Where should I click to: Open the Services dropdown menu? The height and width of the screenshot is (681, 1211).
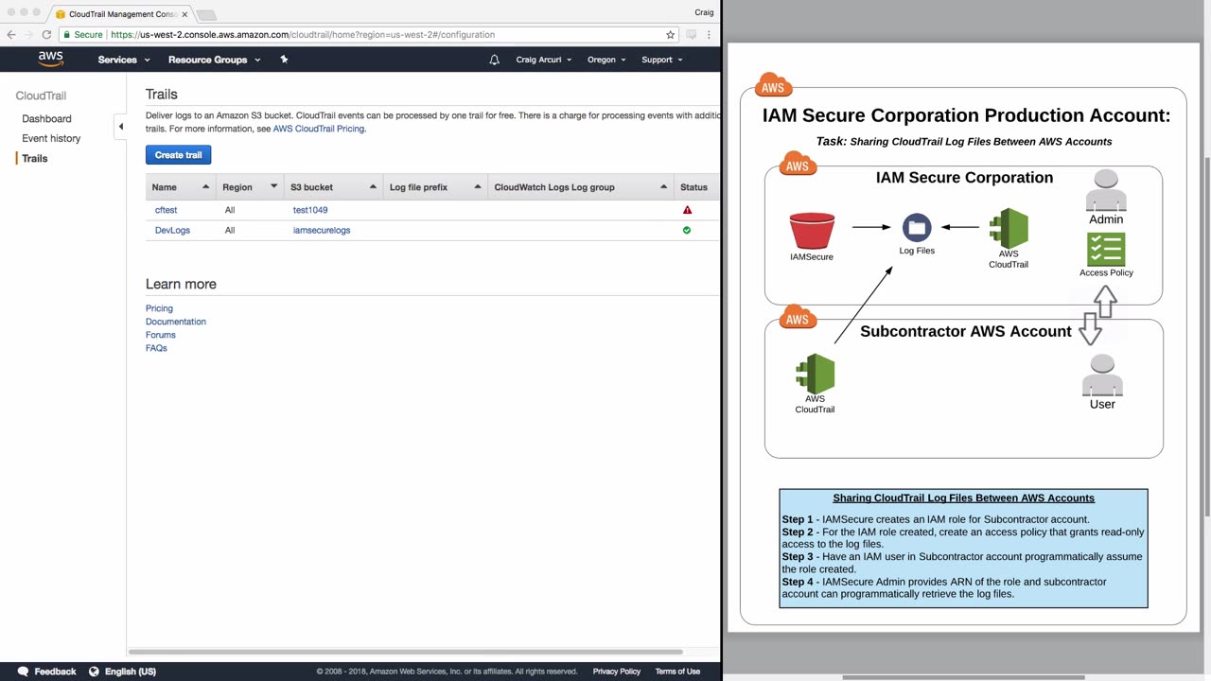(124, 60)
